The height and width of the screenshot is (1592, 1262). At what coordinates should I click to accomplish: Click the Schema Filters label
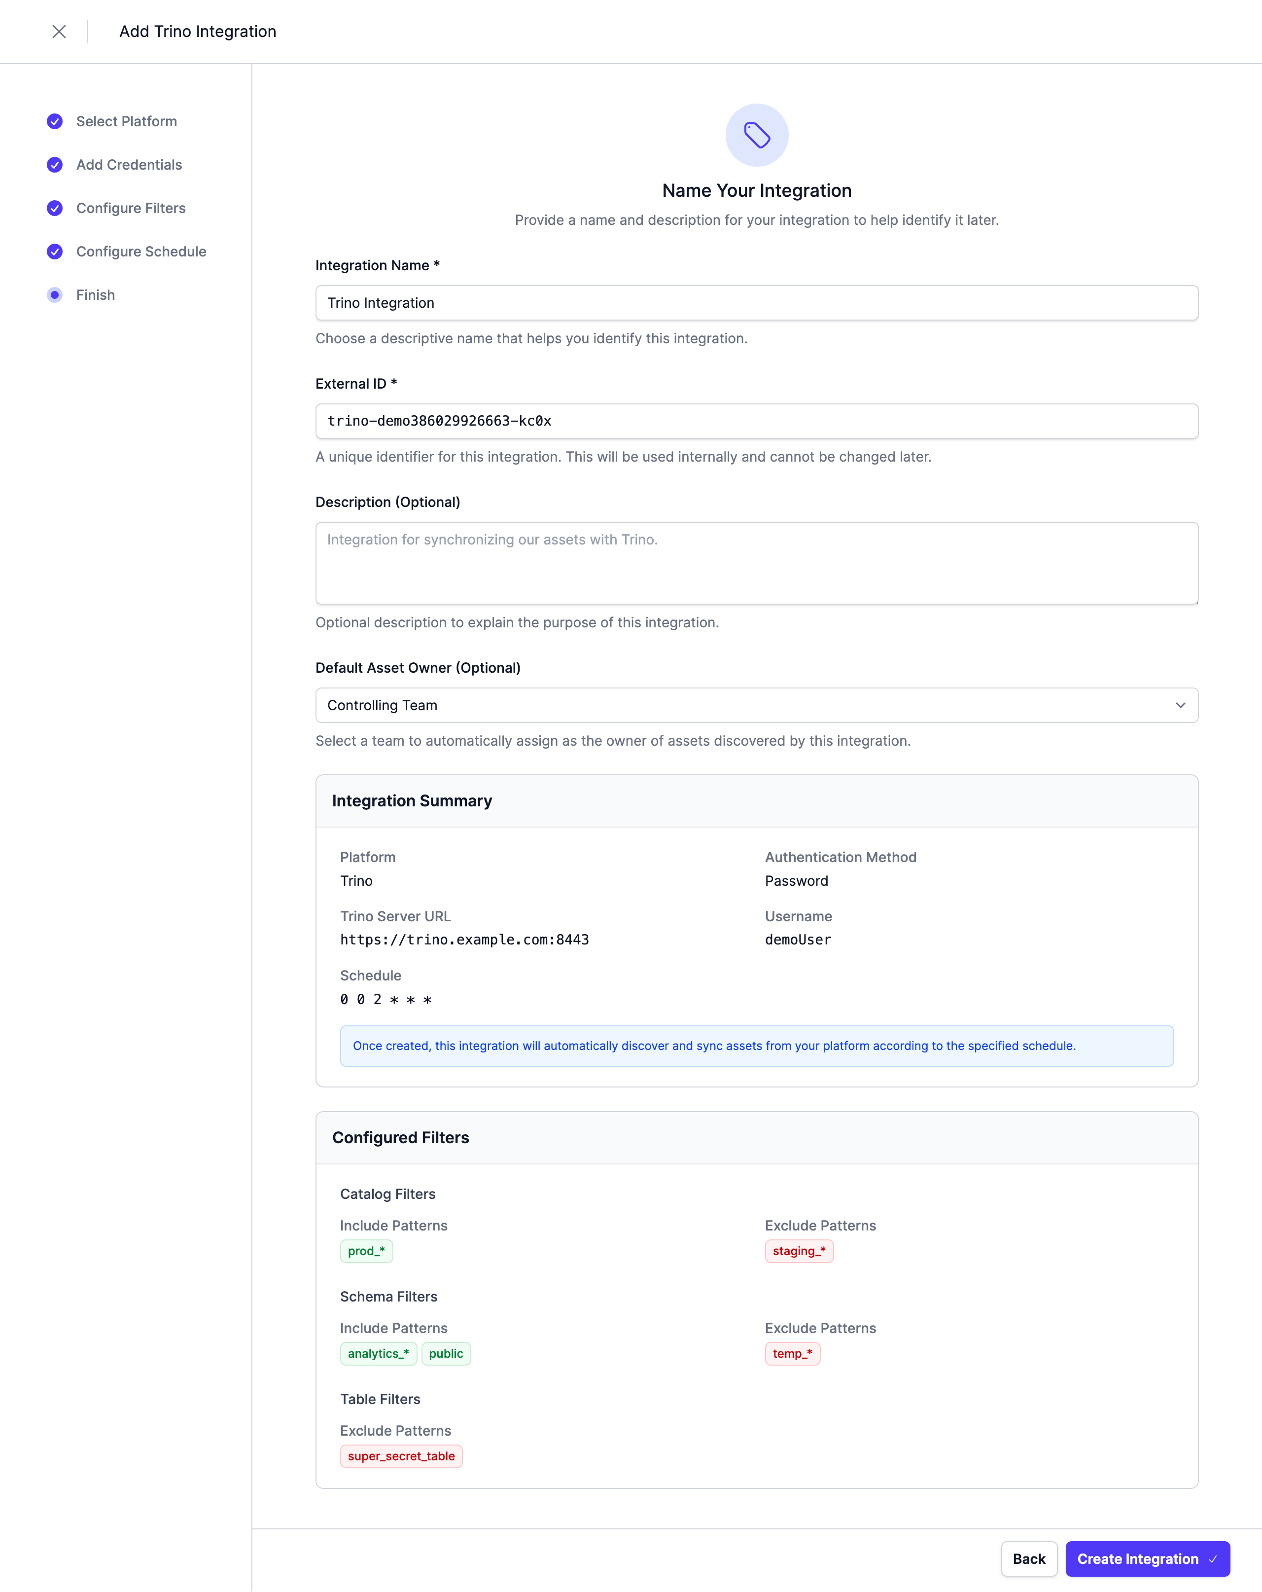click(388, 1297)
